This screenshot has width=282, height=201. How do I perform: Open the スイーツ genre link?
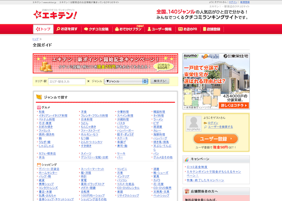click(x=86, y=154)
